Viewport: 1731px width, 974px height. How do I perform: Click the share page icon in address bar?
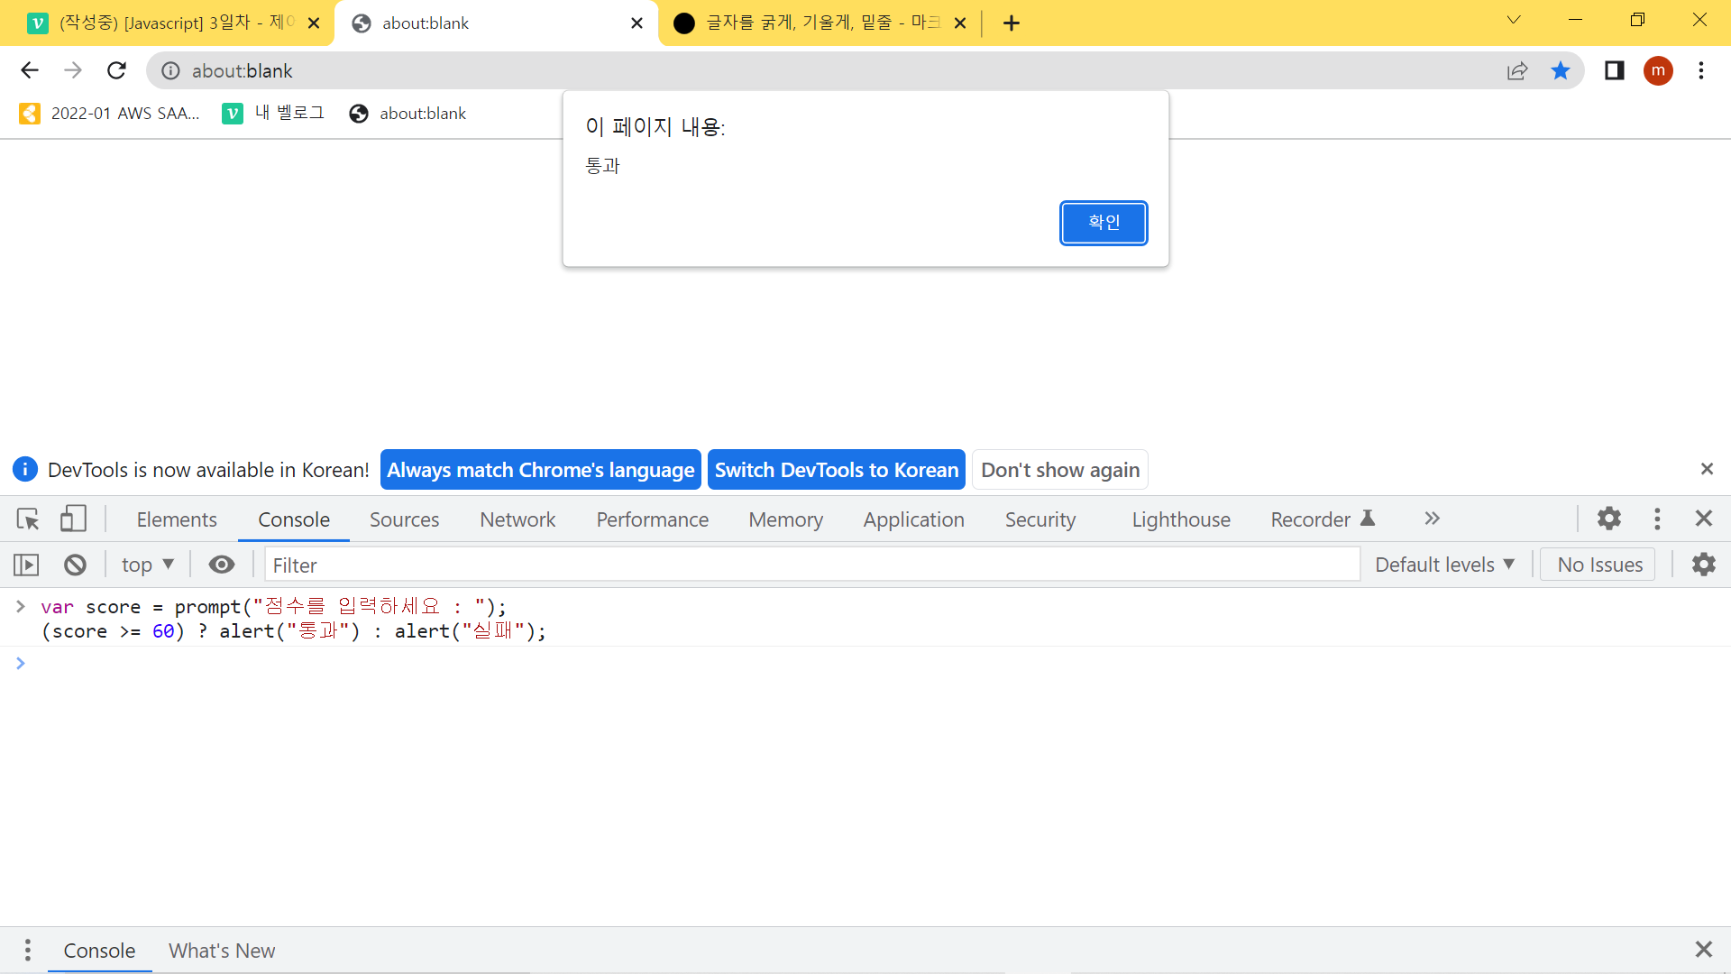(1517, 70)
